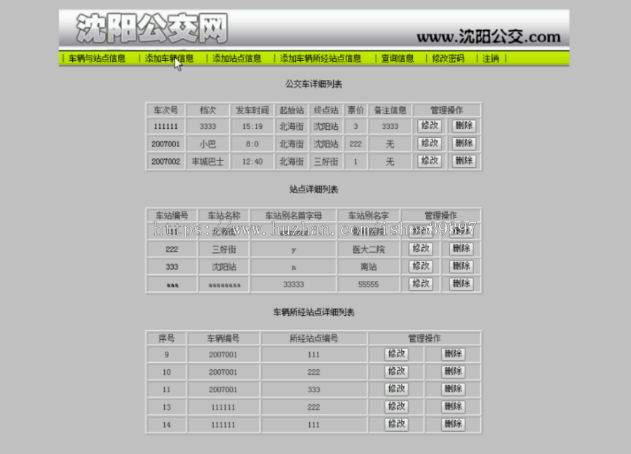Screen dimensions: 631x454
Task: Delete station 333 with alias 南站
Action: pos(461,267)
